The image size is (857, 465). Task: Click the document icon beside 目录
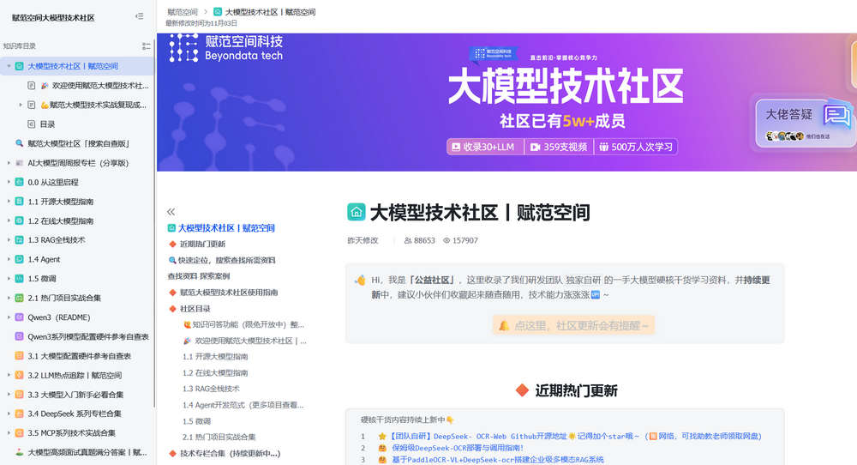(x=31, y=124)
